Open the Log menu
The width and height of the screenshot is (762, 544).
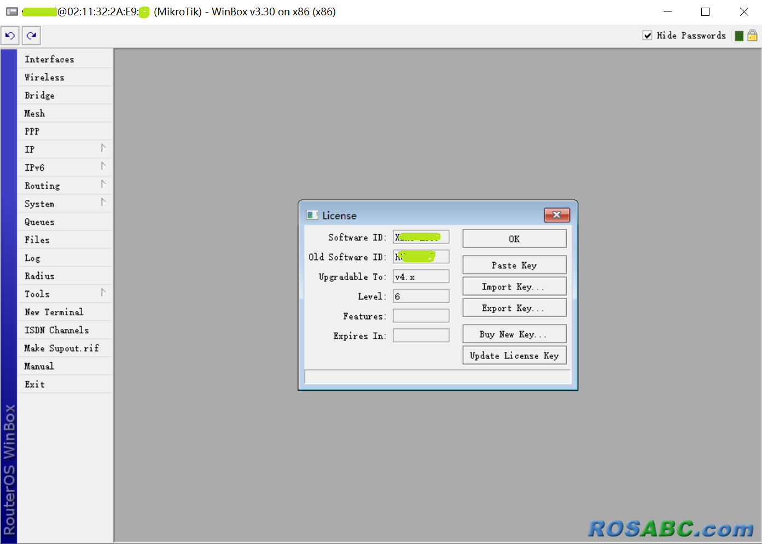click(65, 258)
